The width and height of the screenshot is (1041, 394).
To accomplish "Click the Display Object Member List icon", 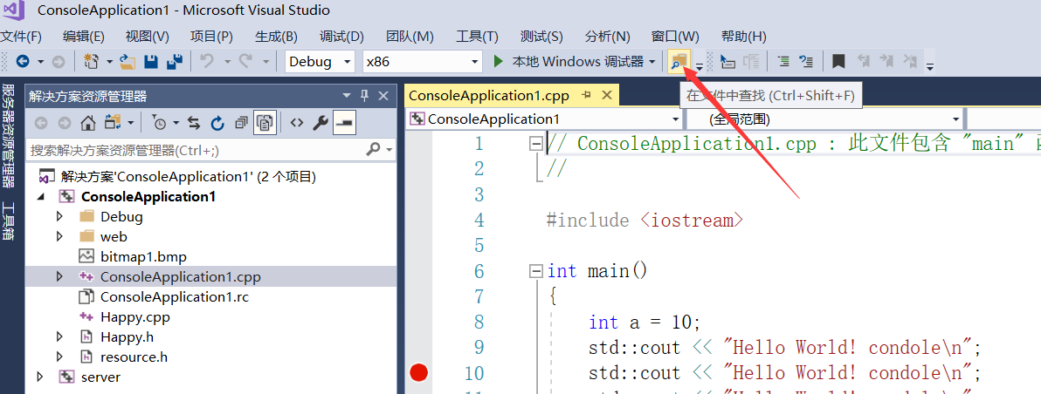I will 729,62.
